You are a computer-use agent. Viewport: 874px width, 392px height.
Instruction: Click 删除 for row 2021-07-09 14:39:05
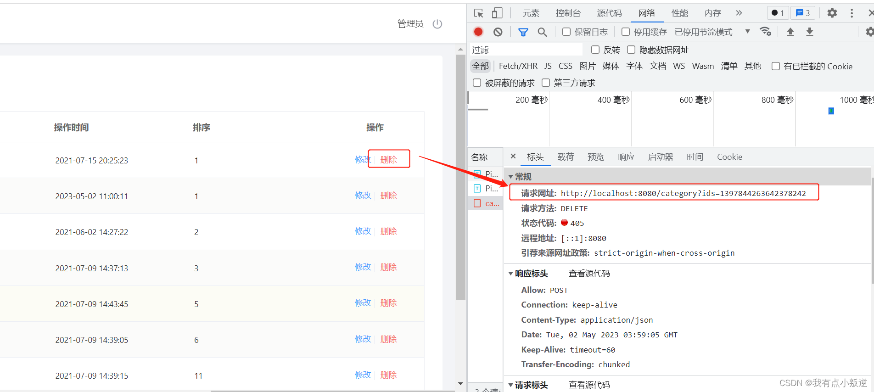(388, 339)
